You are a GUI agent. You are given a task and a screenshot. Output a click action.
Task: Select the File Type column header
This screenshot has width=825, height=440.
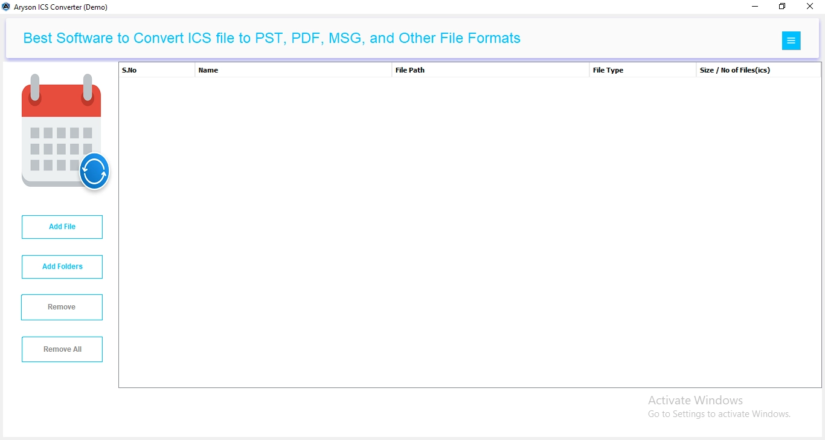tap(643, 70)
